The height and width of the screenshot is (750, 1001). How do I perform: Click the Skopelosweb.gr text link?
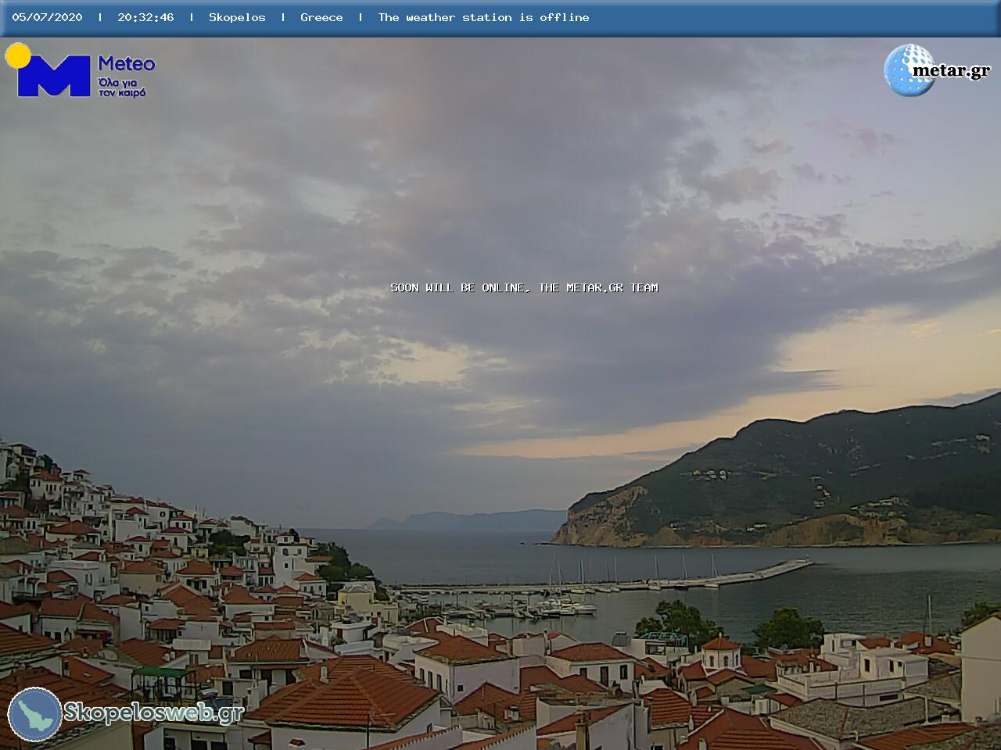point(154,712)
